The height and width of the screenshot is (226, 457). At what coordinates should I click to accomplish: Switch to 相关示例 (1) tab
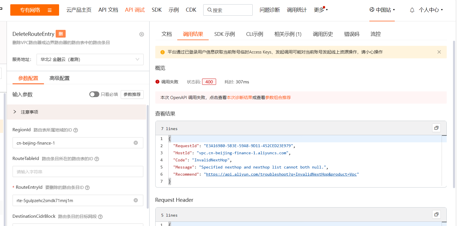click(288, 34)
